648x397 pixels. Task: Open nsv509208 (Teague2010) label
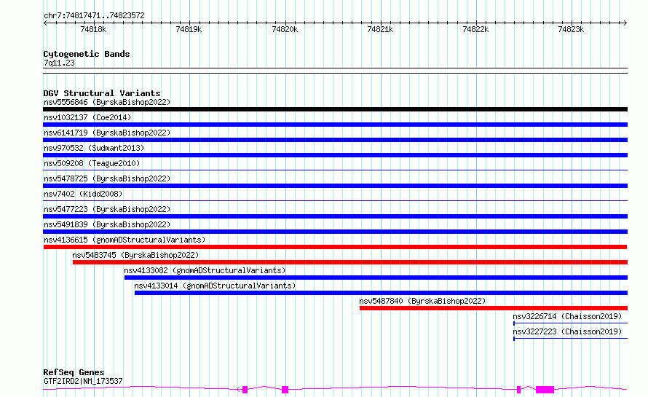[x=92, y=163]
